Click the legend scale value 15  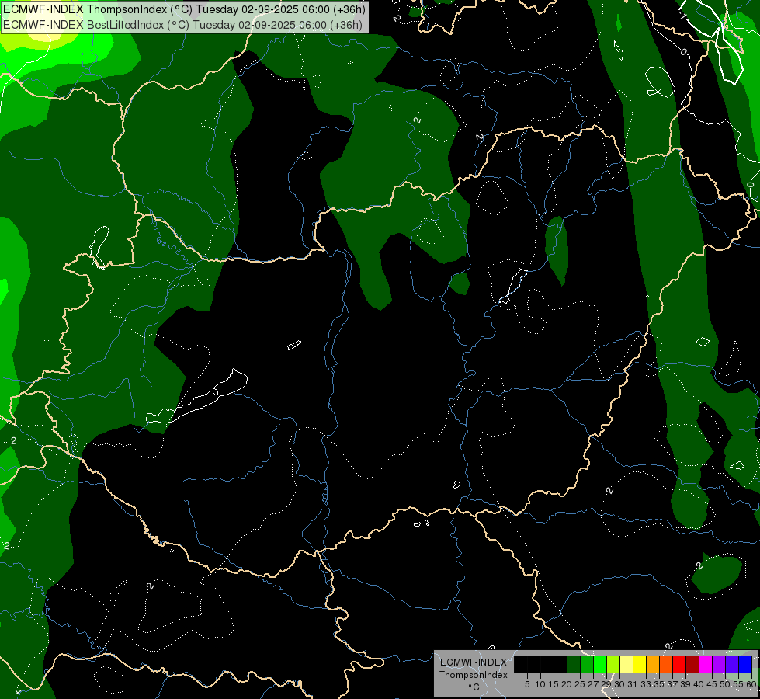(x=554, y=684)
